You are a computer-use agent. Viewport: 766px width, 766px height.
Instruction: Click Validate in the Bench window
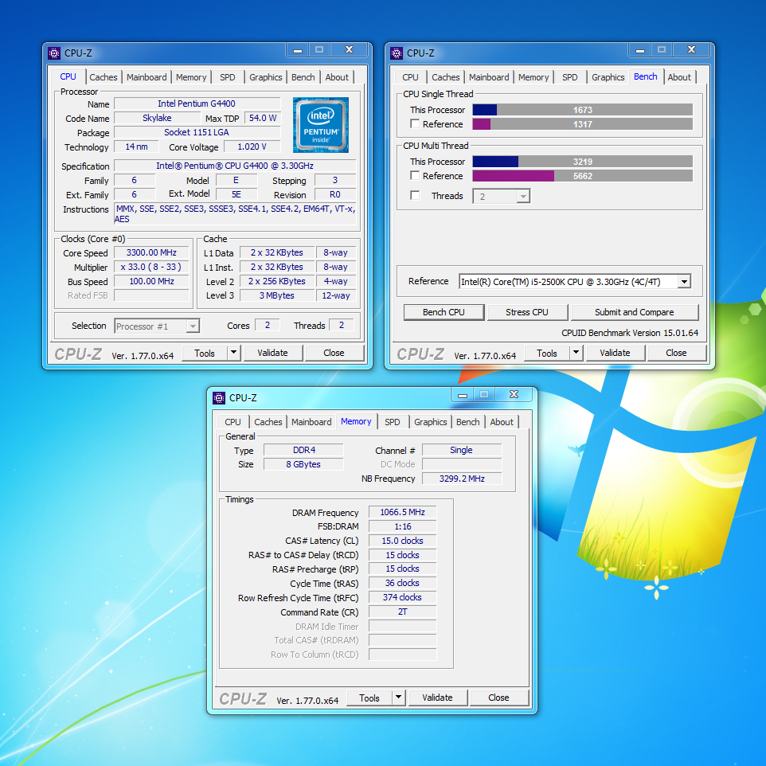click(615, 353)
